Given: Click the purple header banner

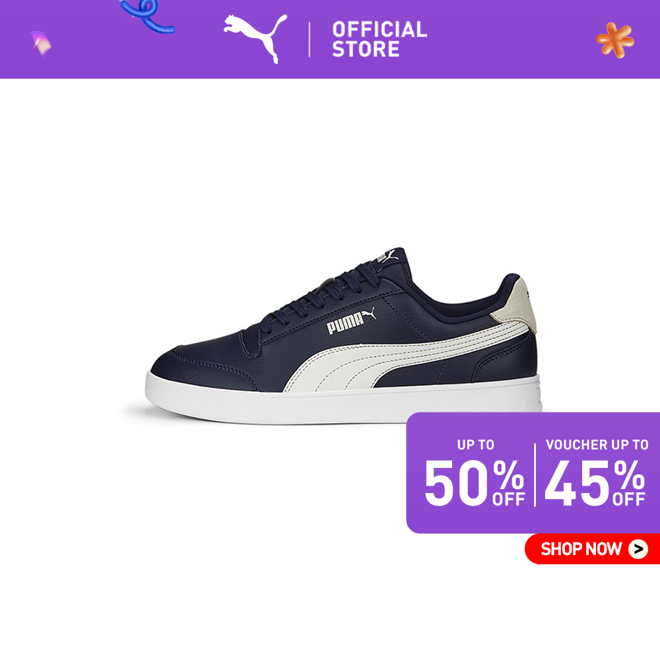Looking at the screenshot, I should [x=330, y=39].
